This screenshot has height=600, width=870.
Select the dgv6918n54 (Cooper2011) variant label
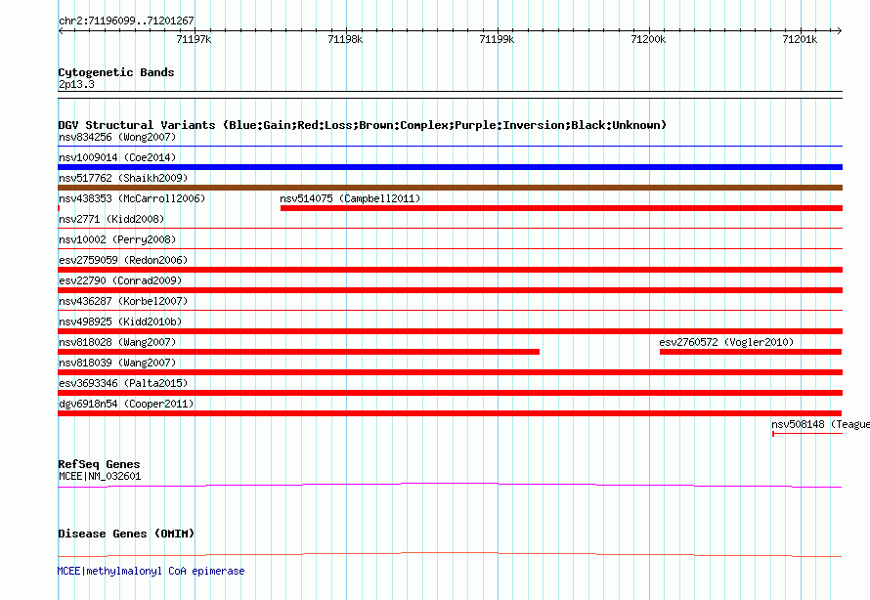click(126, 405)
